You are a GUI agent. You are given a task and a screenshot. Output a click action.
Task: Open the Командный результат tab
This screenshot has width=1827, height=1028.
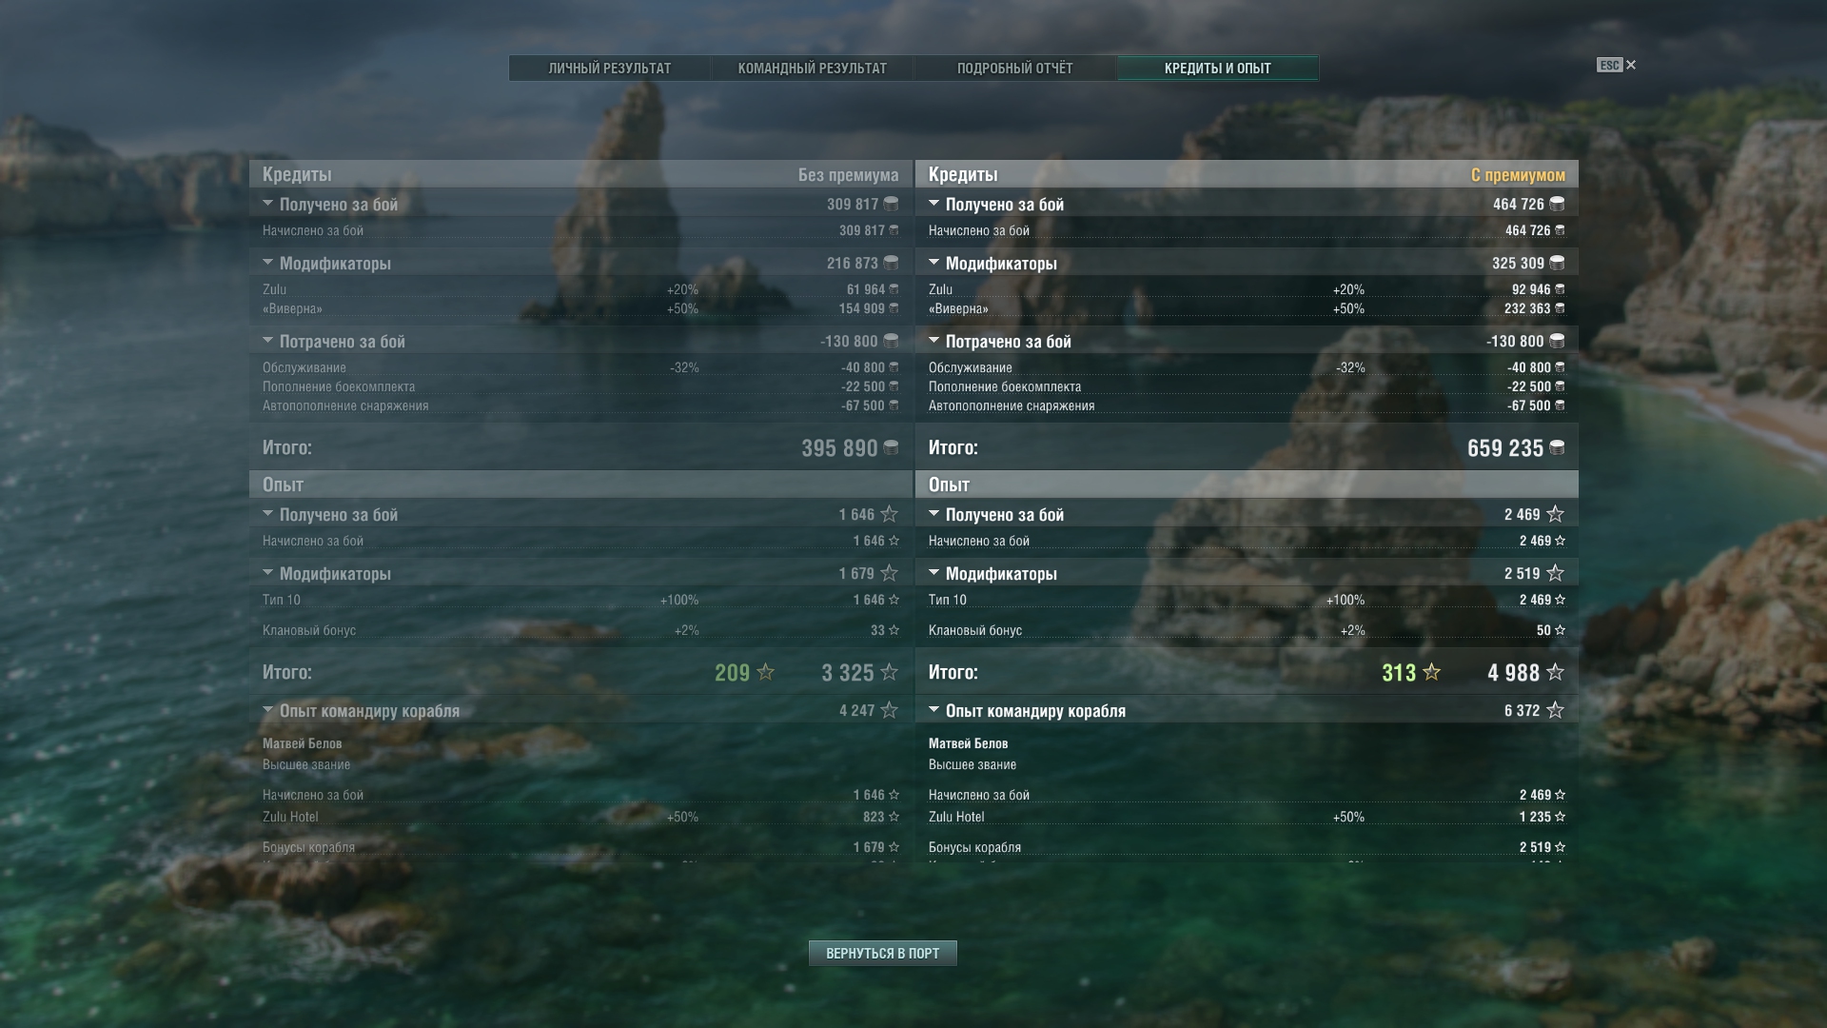coord(813,69)
